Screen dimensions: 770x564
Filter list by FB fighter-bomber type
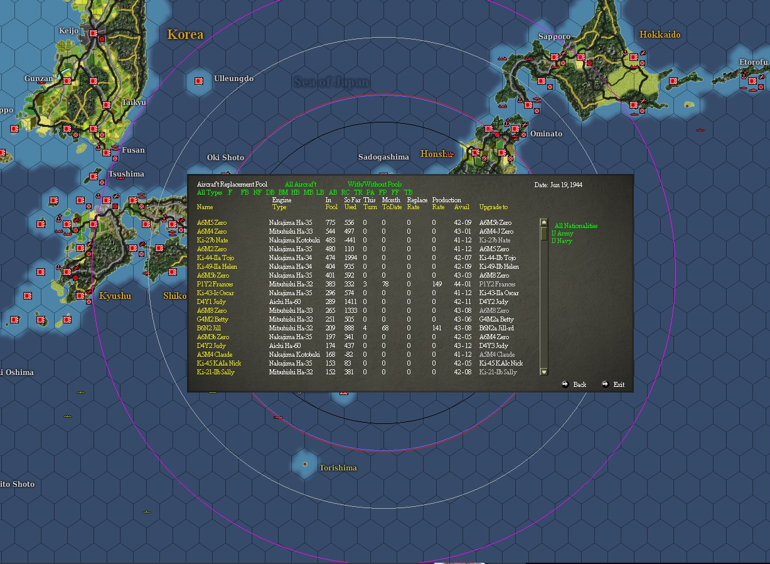coord(245,192)
